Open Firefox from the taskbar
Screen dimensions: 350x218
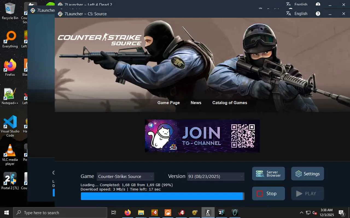128,213
